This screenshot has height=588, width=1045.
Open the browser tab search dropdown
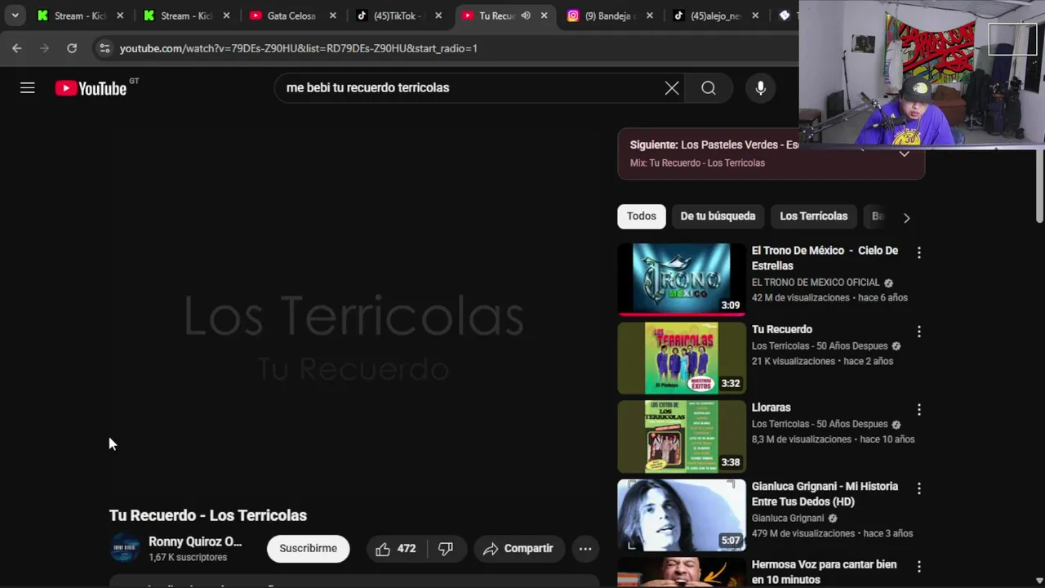point(15,16)
